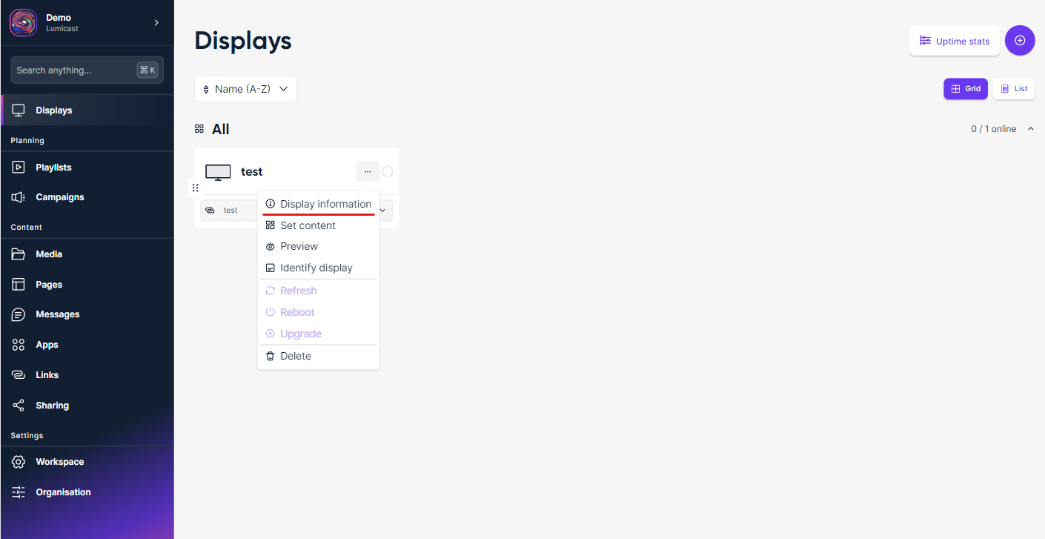The width and height of the screenshot is (1045, 539).
Task: Click the monitor icon on test card
Action: click(218, 172)
